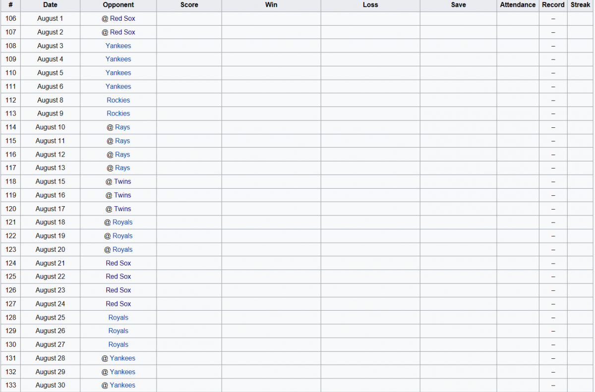The height and width of the screenshot is (392, 595).
Task: Open the Yankees link for August 30
Action: [x=122, y=385]
